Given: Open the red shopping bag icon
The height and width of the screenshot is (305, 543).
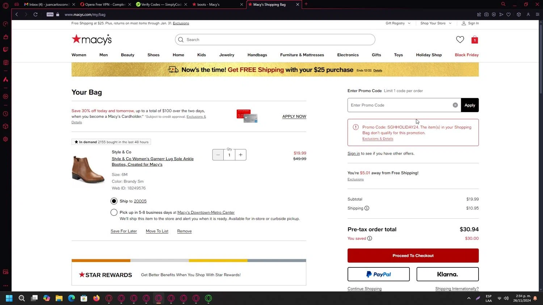Looking at the screenshot, I should pyautogui.click(x=475, y=40).
